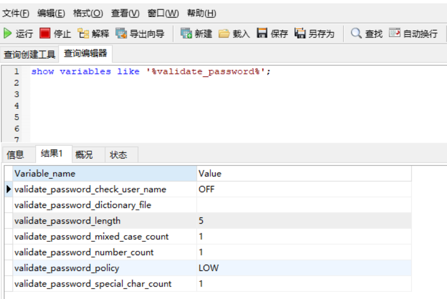Image resolution: width=447 pixels, height=299 pixels.
Task: Open the File (文件) menu
Action: [x=16, y=13]
